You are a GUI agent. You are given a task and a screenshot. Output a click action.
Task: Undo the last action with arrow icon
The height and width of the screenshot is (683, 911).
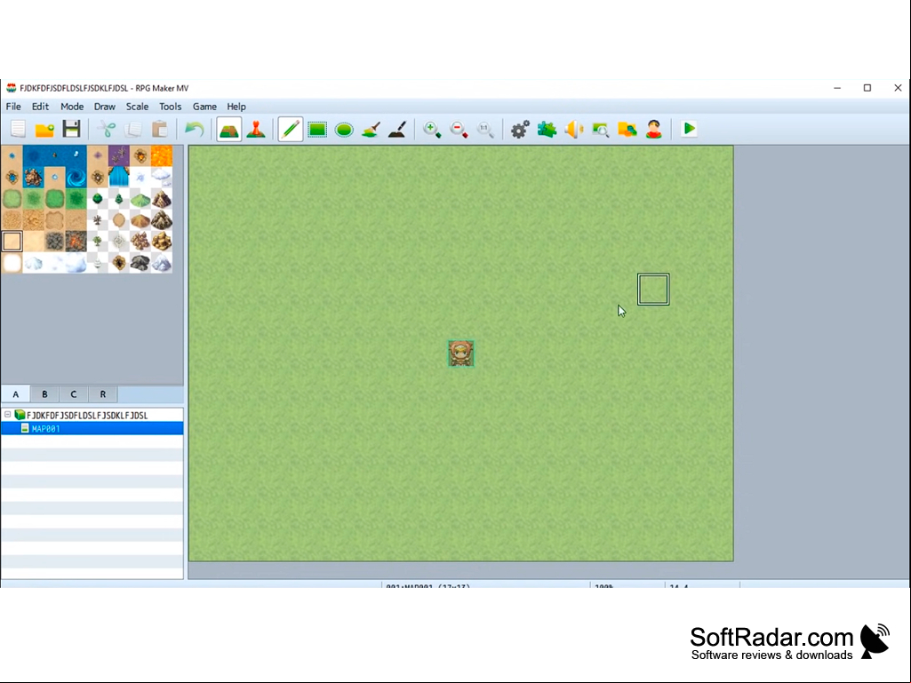click(194, 129)
